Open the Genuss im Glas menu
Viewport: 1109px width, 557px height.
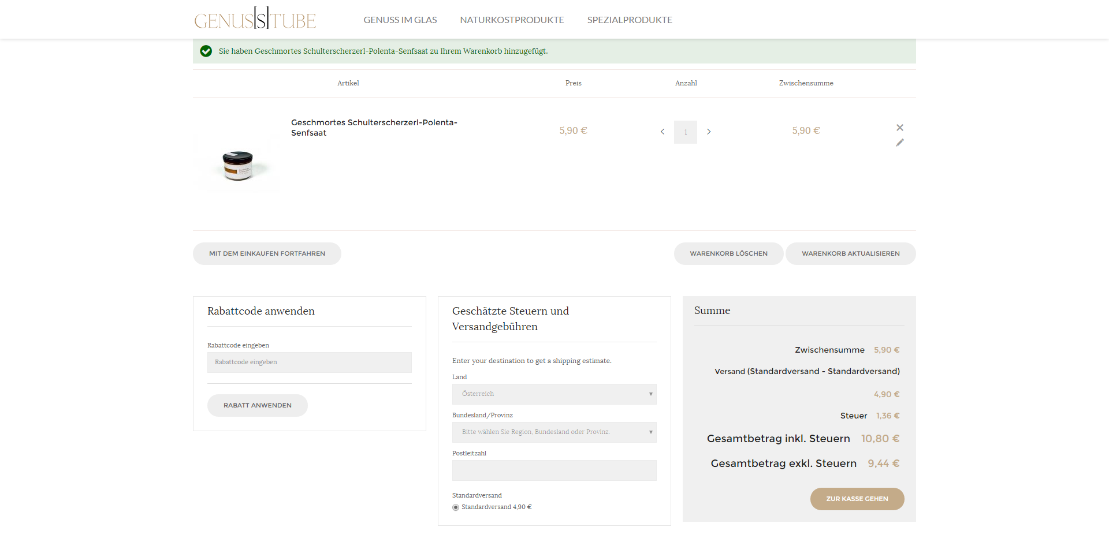click(x=400, y=20)
